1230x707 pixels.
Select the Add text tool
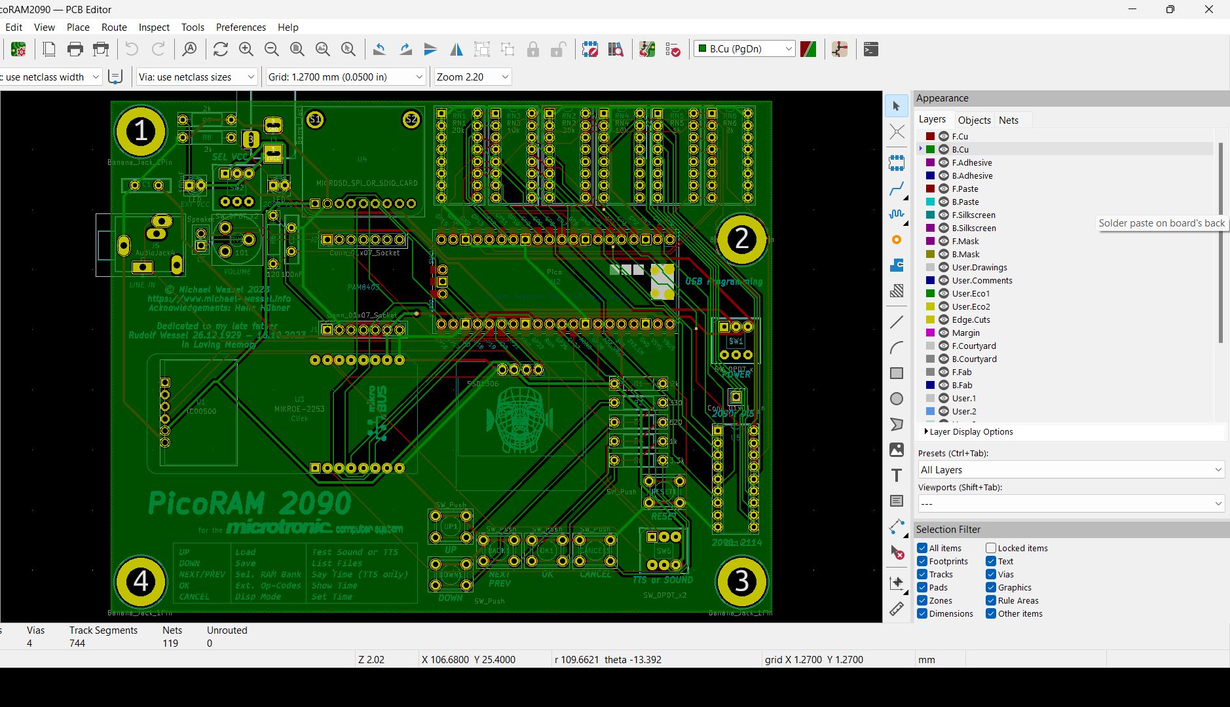click(897, 475)
